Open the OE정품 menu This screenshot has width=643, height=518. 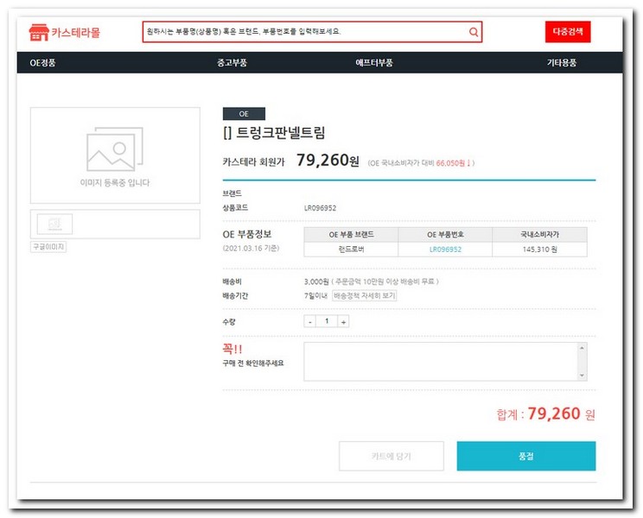pyautogui.click(x=42, y=63)
